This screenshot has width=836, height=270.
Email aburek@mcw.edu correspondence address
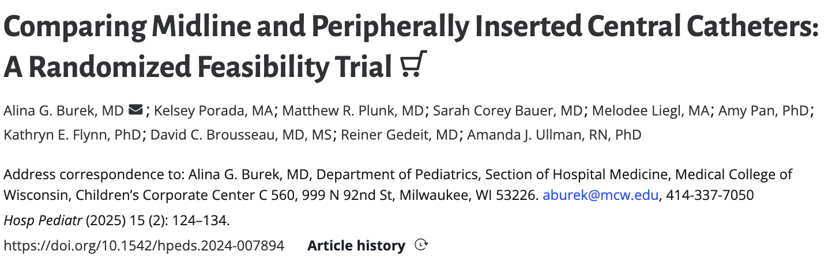click(600, 195)
